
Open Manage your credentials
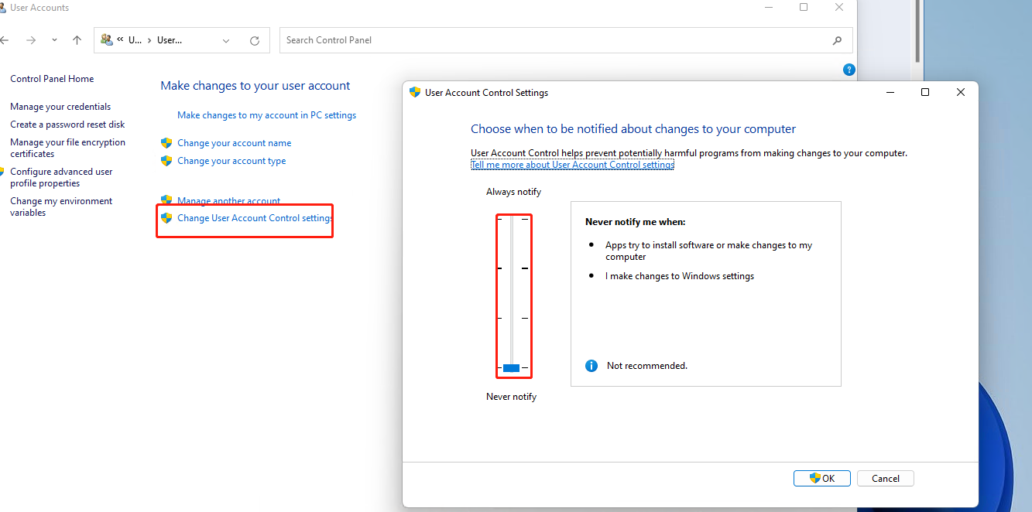[60, 107]
